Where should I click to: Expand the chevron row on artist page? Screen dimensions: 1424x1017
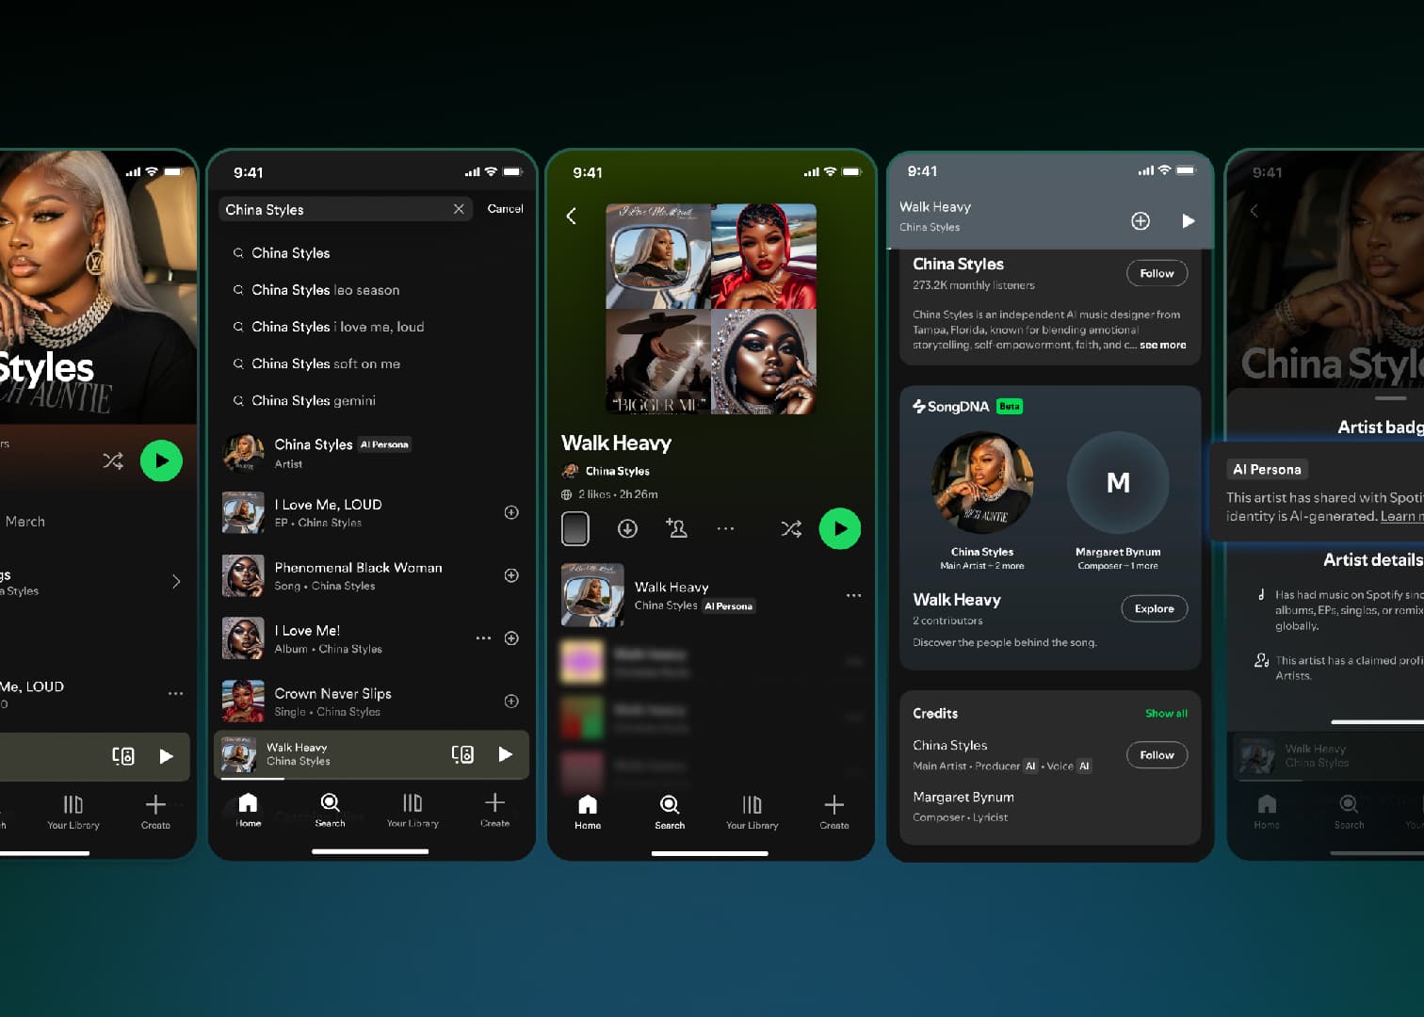tap(176, 581)
